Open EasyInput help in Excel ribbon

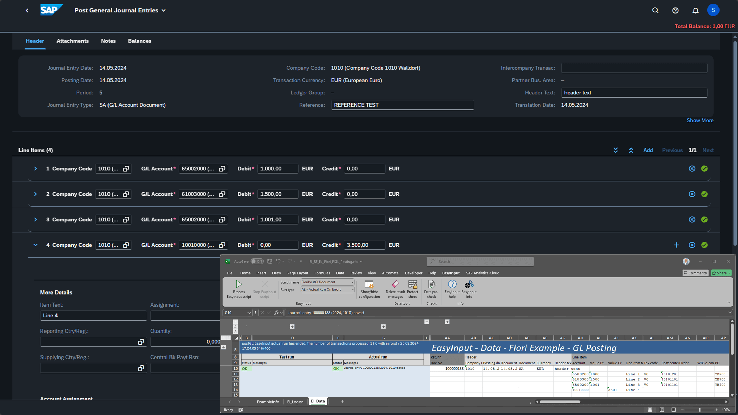452,289
